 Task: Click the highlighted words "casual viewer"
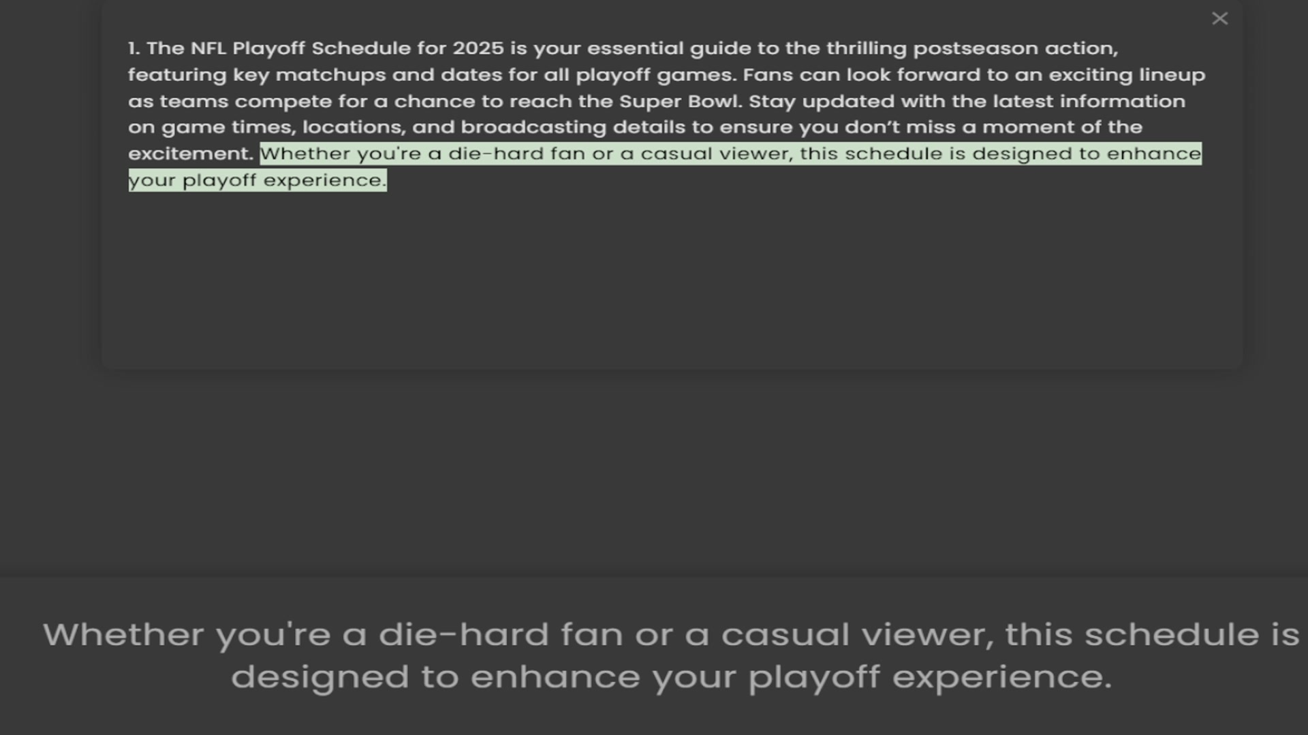716,154
